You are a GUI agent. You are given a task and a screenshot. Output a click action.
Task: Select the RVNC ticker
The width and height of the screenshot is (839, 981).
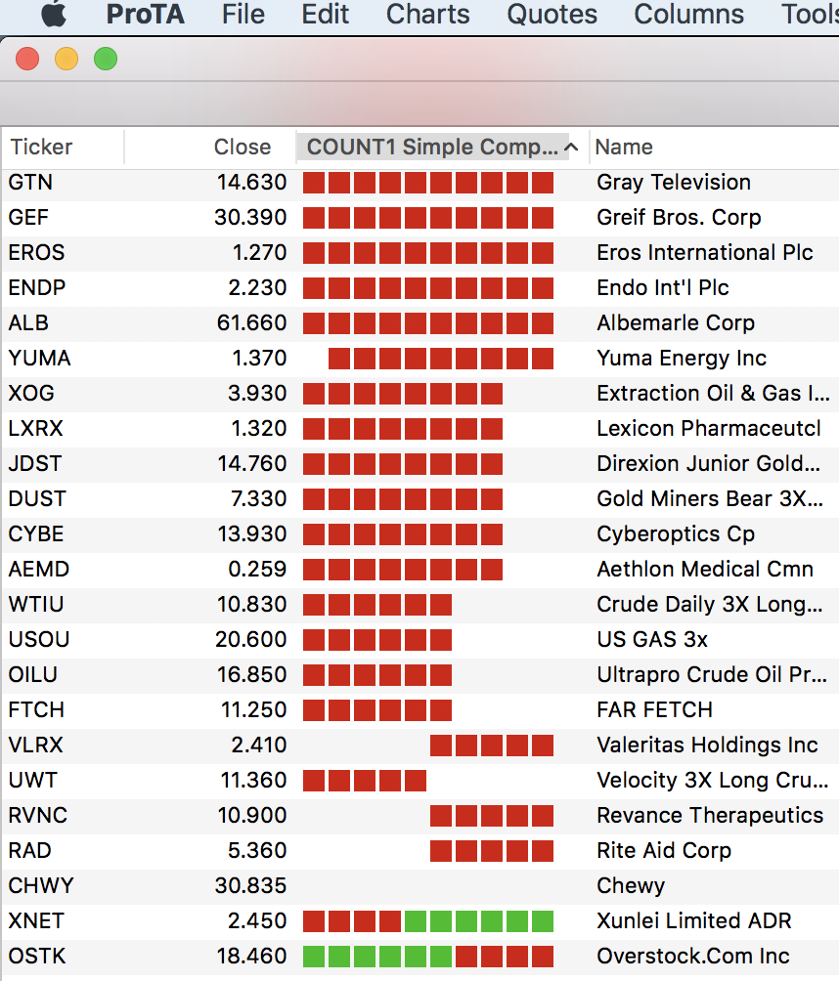(37, 815)
